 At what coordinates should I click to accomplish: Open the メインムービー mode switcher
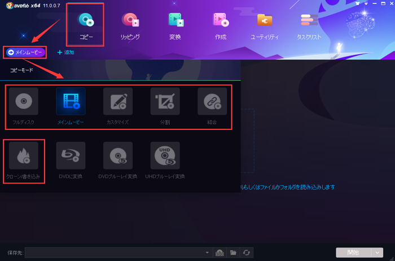pos(25,53)
